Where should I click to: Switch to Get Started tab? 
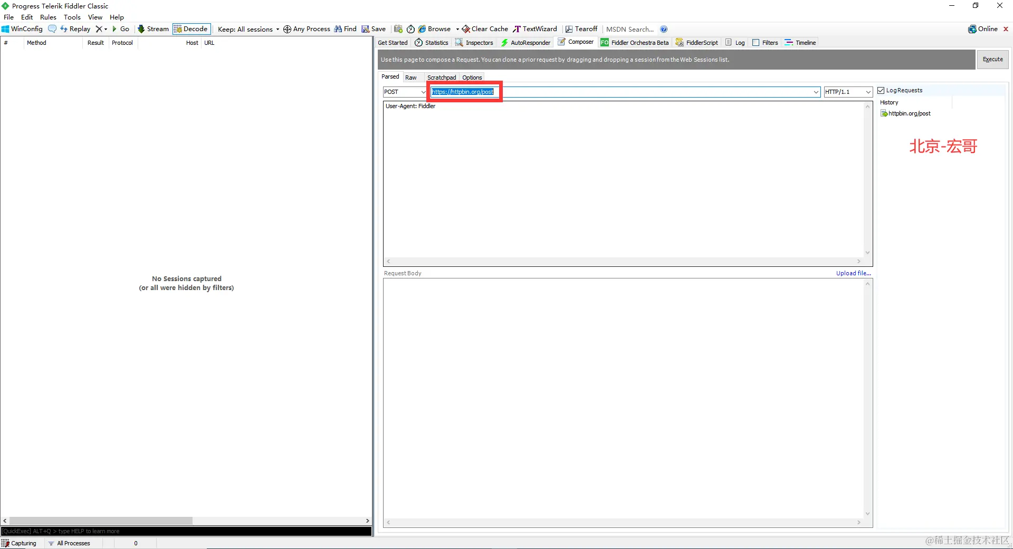point(393,43)
